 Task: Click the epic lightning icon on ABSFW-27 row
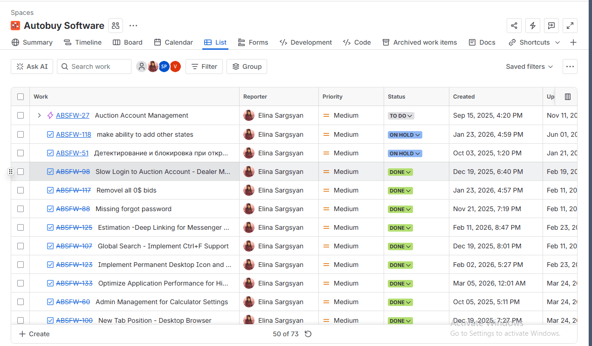point(50,115)
